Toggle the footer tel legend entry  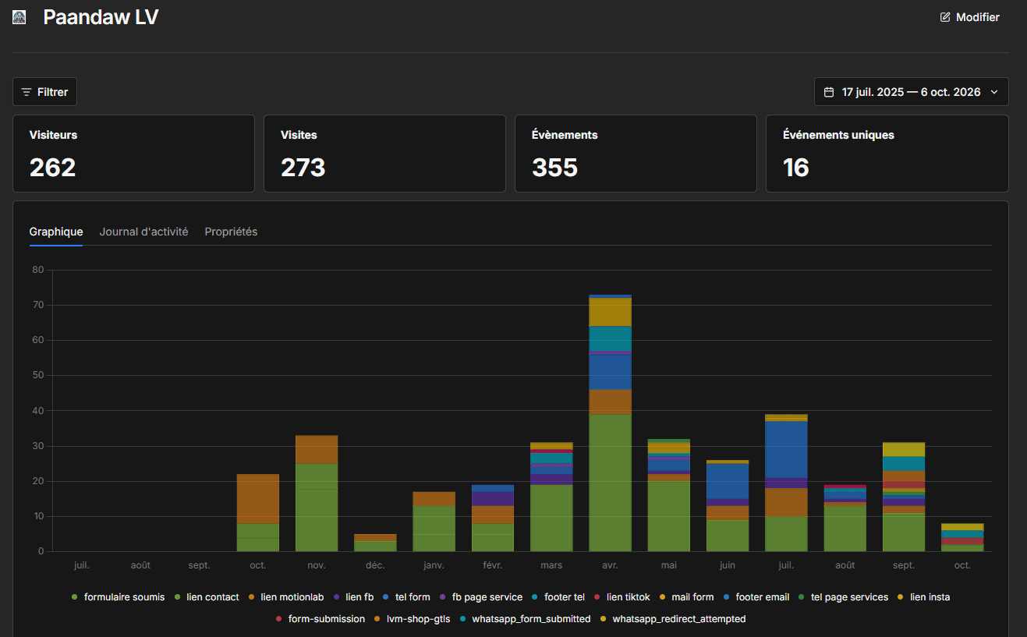(x=558, y=597)
